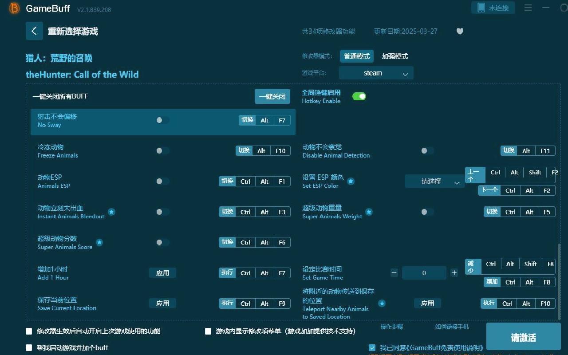
Task: Click star badge beside Super Animals Weight
Action: [369, 212]
